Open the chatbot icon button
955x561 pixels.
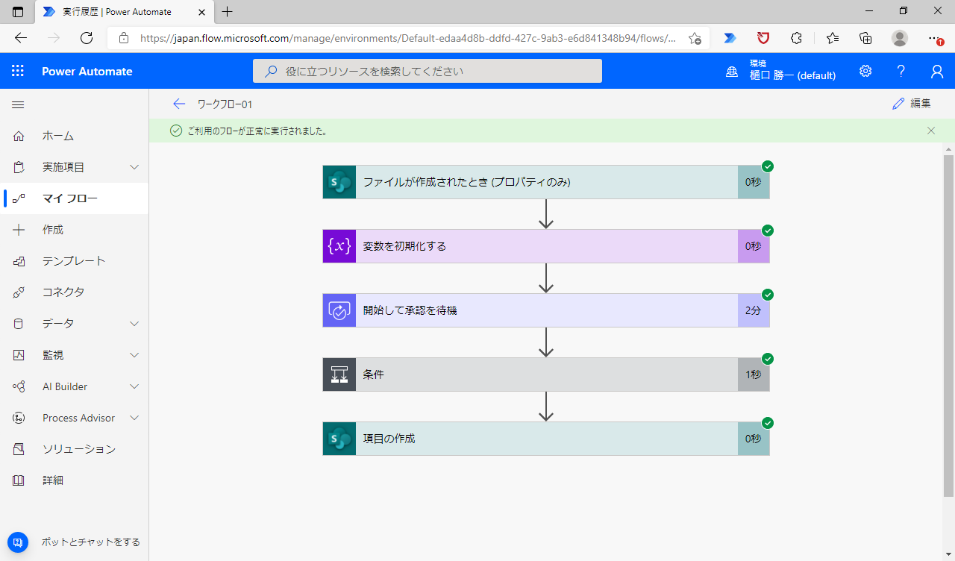click(x=18, y=542)
